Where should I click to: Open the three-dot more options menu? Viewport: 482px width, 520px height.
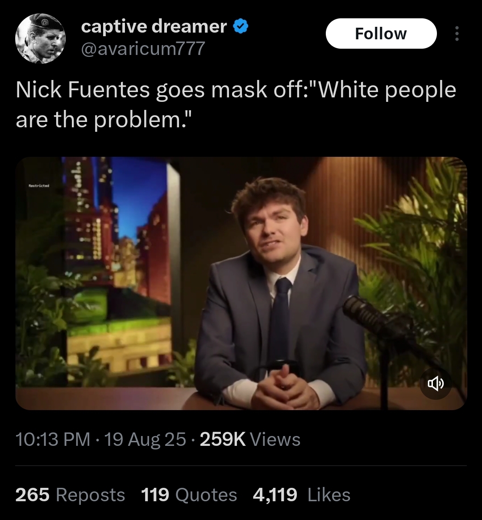457,34
